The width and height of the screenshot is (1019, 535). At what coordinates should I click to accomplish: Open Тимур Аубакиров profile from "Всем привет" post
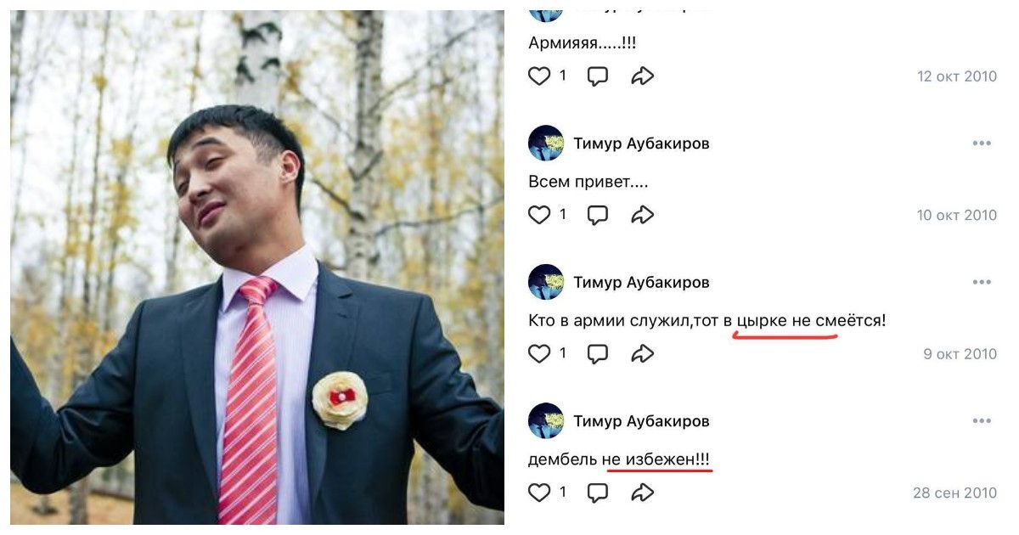point(641,144)
